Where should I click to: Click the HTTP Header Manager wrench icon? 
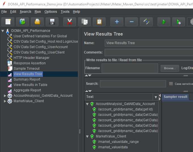pyautogui.click(x=10, y=58)
